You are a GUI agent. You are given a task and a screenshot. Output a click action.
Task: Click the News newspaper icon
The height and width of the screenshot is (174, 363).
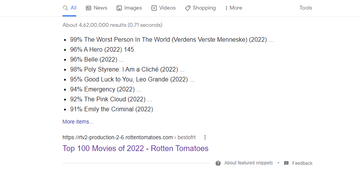point(89,8)
